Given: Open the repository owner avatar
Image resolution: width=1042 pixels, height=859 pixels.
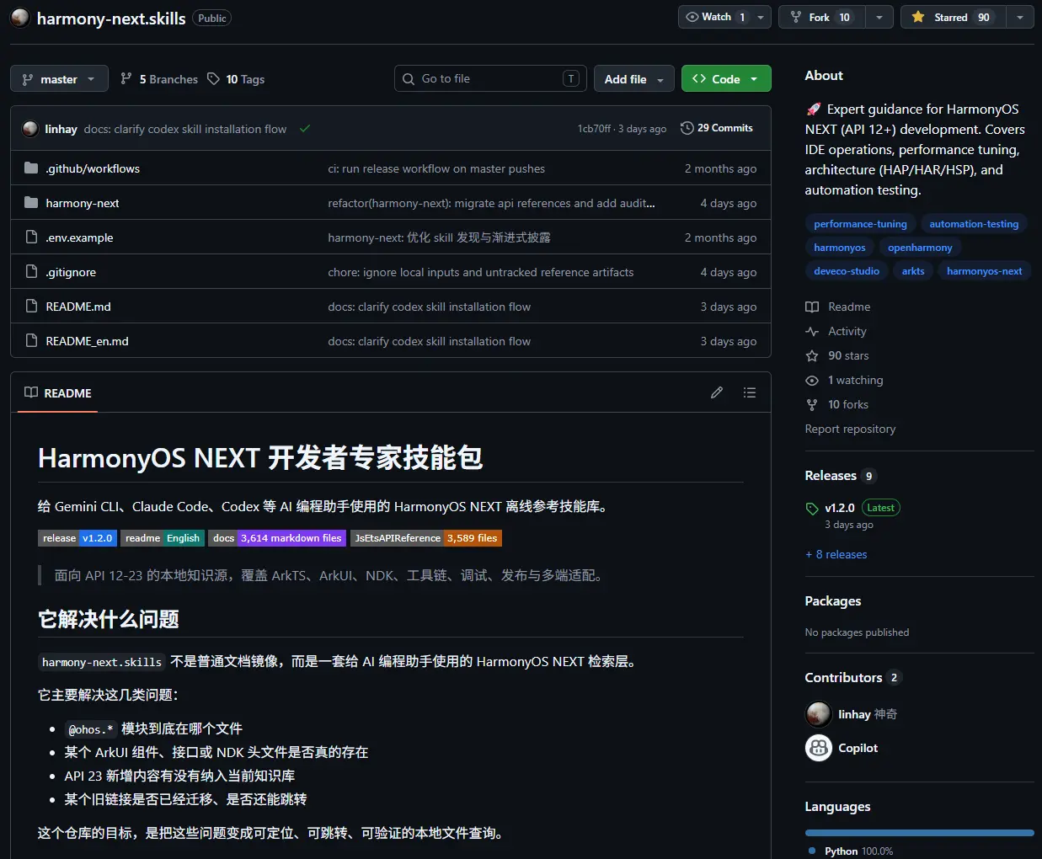Looking at the screenshot, I should pyautogui.click(x=20, y=18).
